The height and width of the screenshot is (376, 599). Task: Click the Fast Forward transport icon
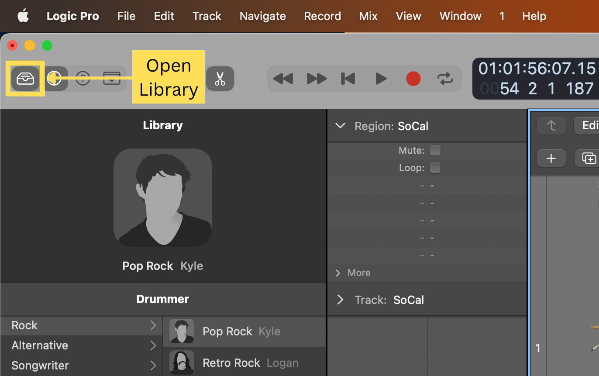pos(316,79)
